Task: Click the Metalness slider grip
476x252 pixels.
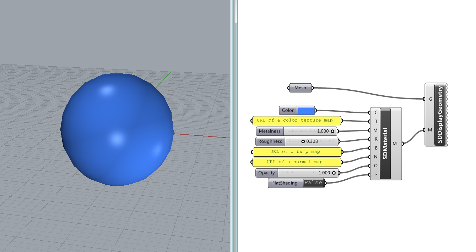Action: point(332,131)
